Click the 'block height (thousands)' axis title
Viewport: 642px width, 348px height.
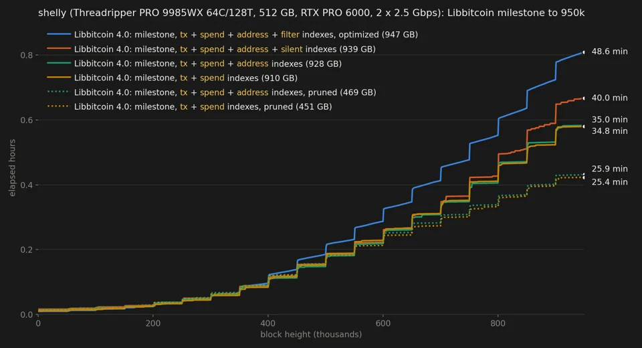[x=311, y=335]
